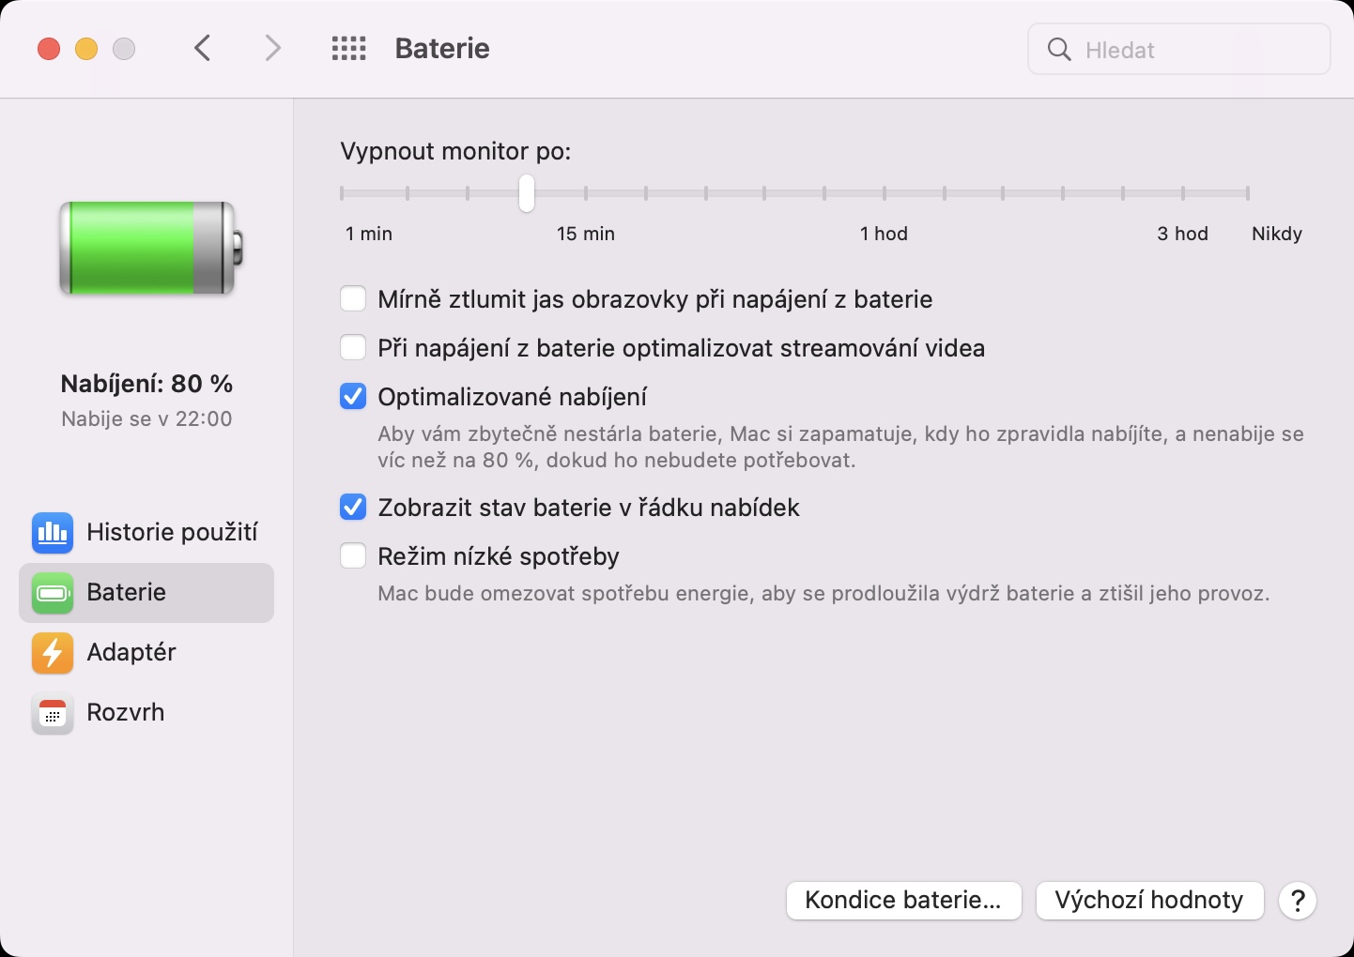The image size is (1354, 957).
Task: Enable Režim nízké spotřeby checkbox
Action: pyautogui.click(x=353, y=556)
